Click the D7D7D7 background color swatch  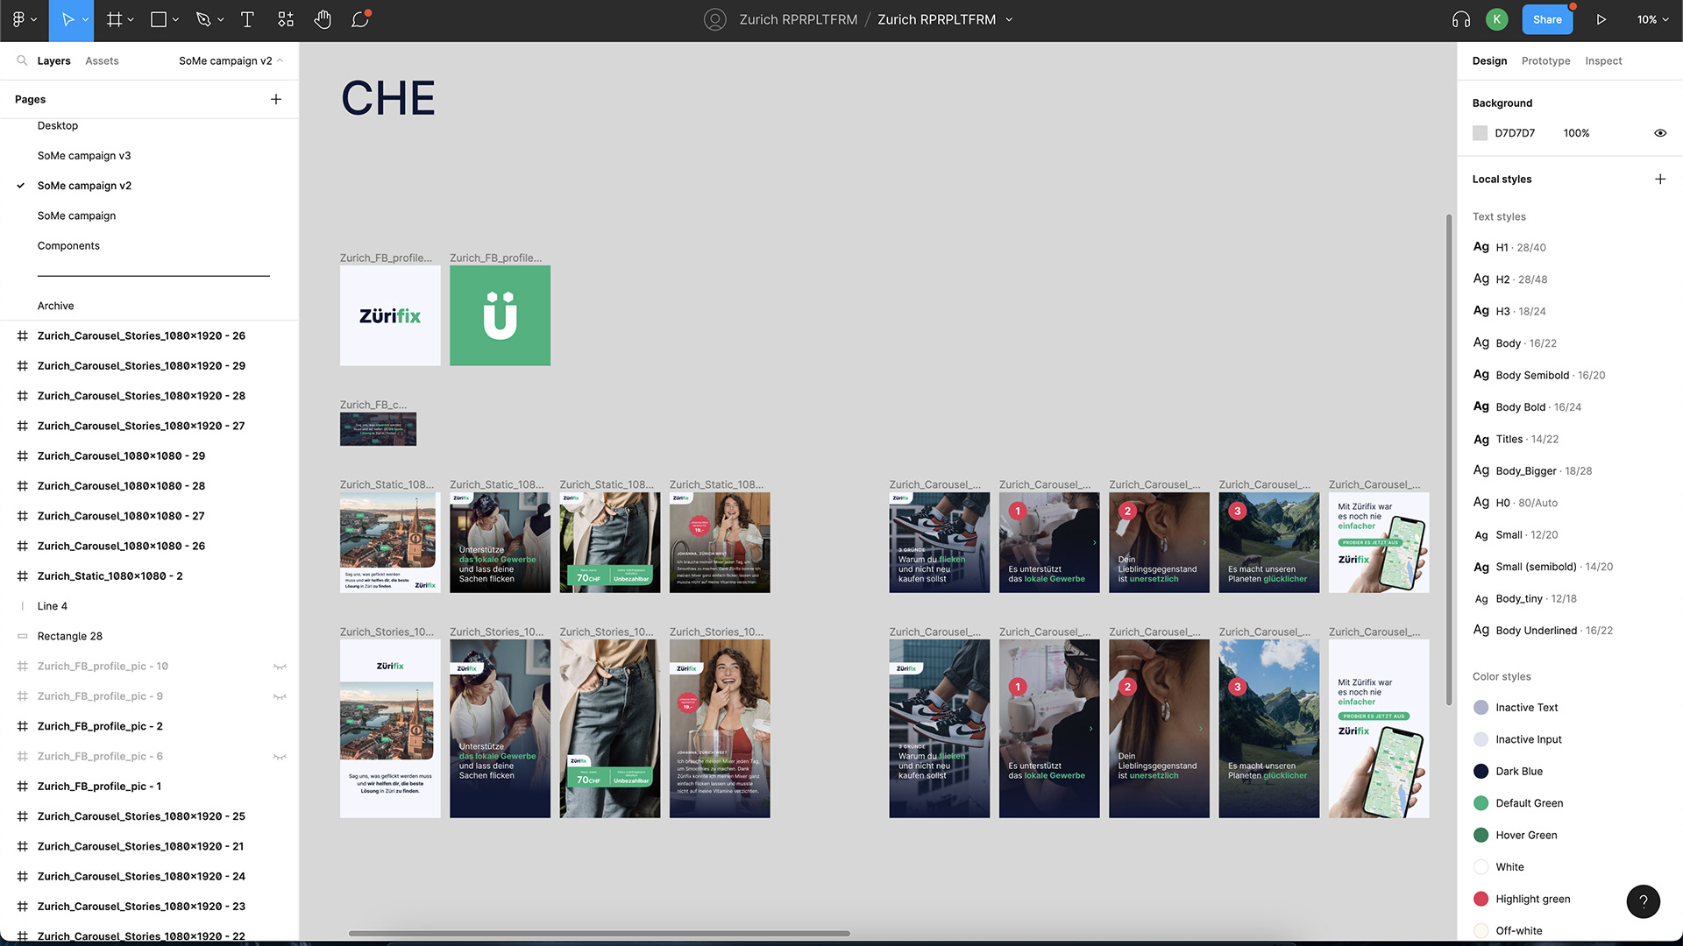[1480, 133]
